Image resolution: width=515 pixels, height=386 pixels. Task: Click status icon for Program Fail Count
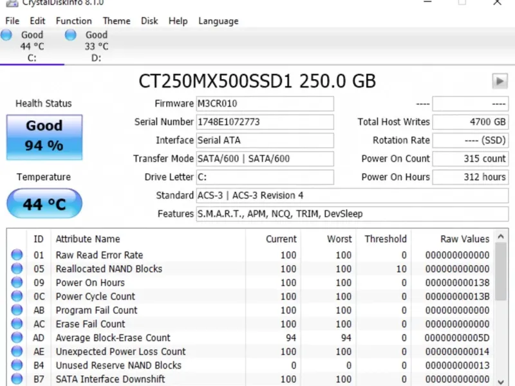click(17, 310)
